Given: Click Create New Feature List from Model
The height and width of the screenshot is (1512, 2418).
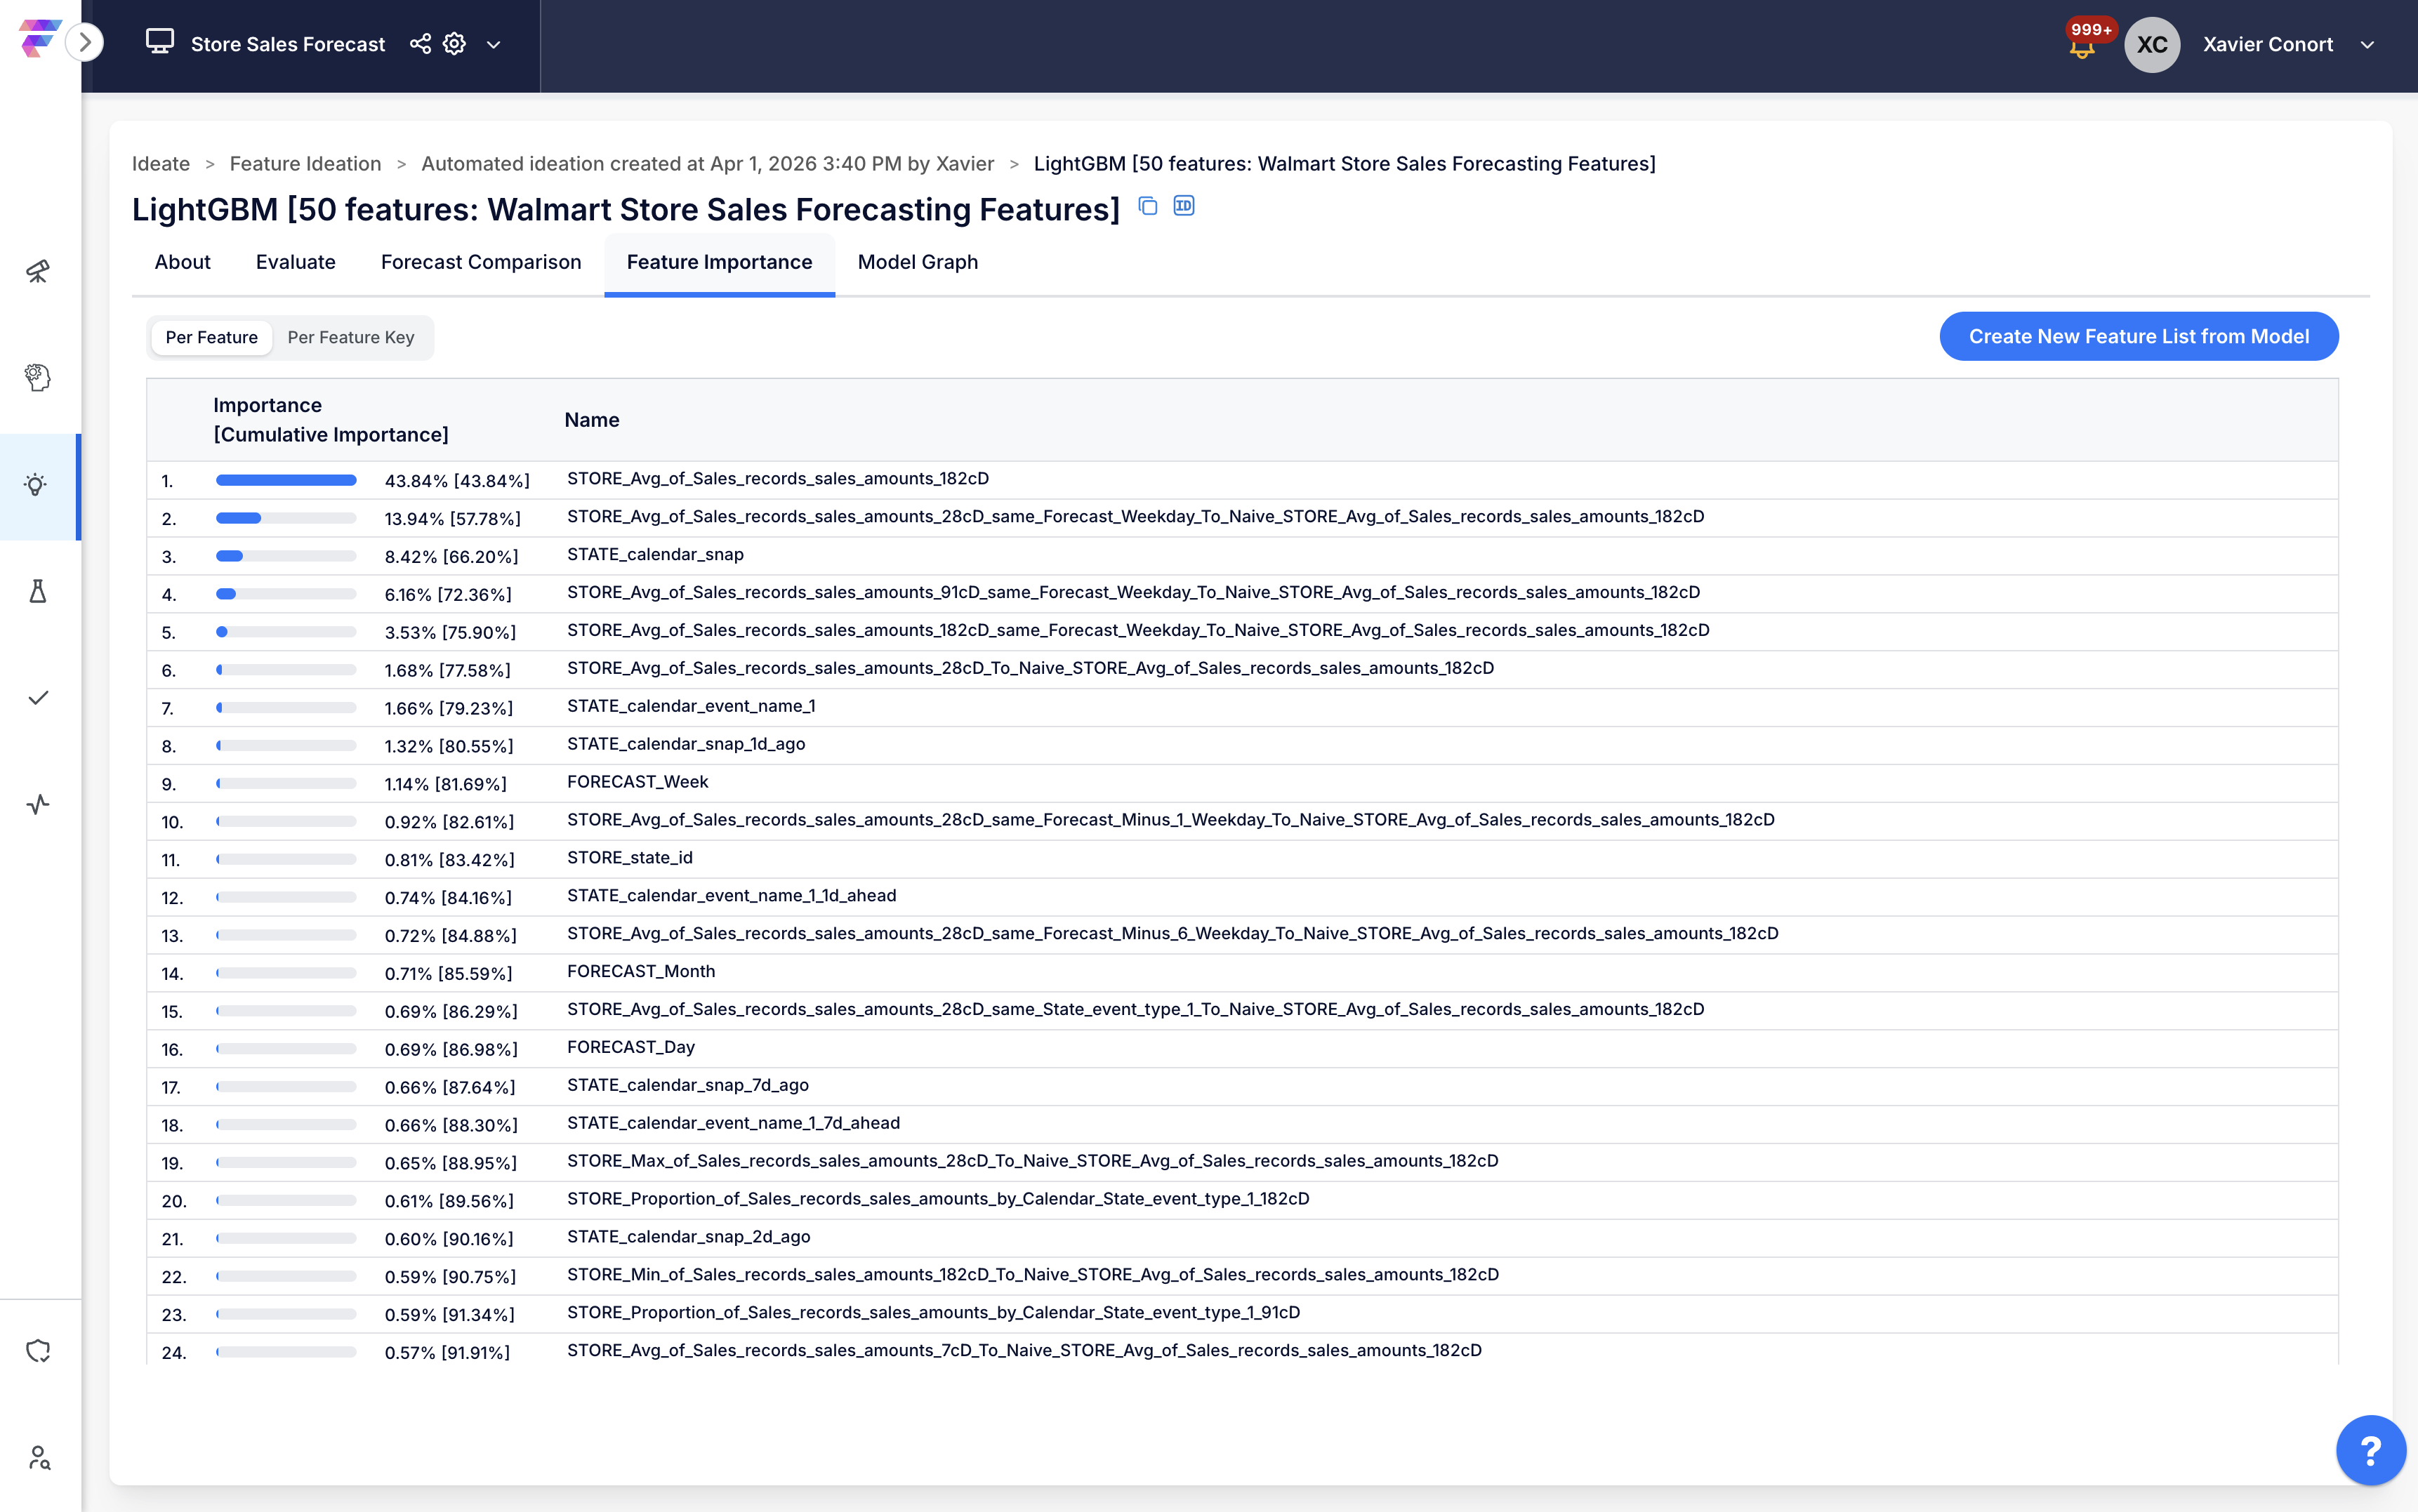Looking at the screenshot, I should coord(2138,336).
